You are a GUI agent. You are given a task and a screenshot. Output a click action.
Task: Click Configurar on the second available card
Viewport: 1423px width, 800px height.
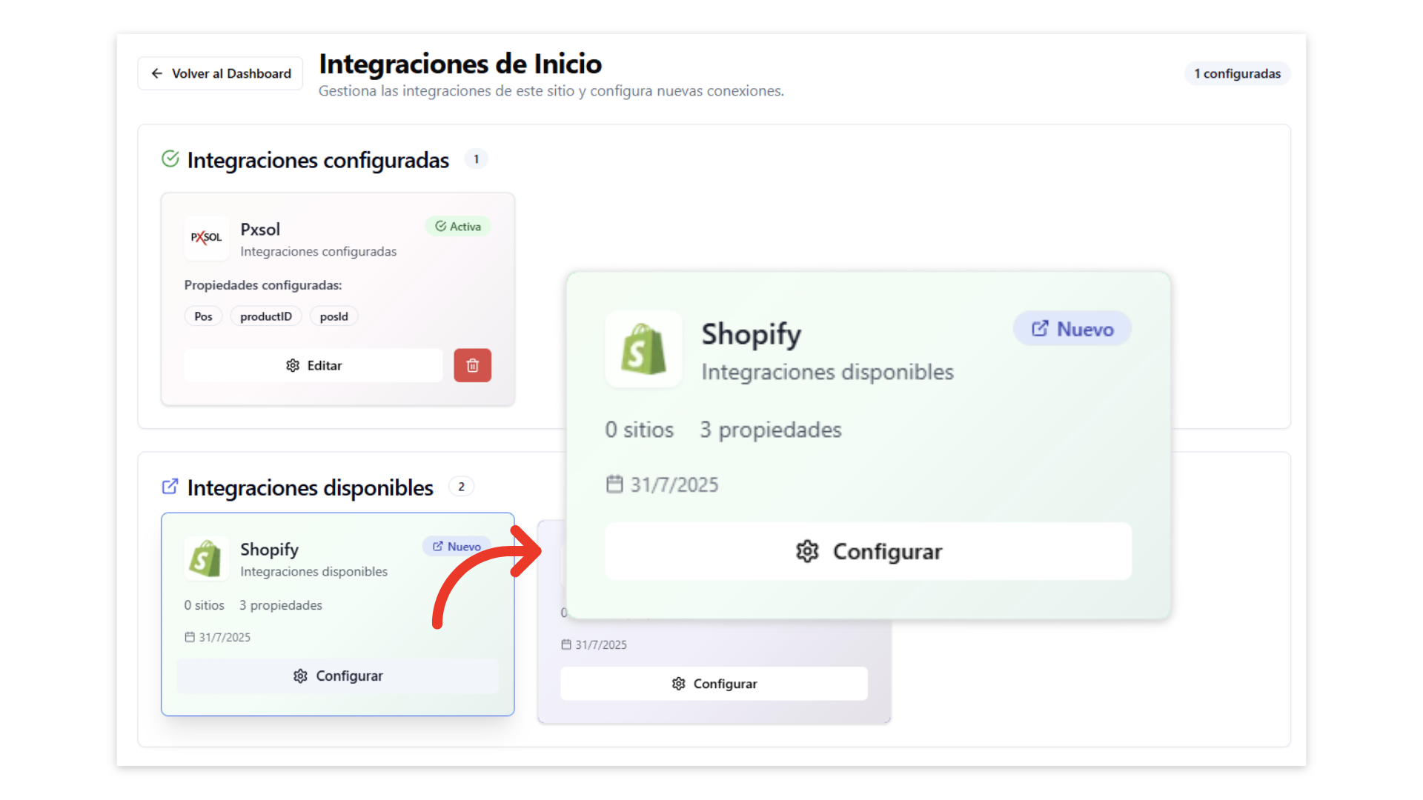click(x=714, y=684)
